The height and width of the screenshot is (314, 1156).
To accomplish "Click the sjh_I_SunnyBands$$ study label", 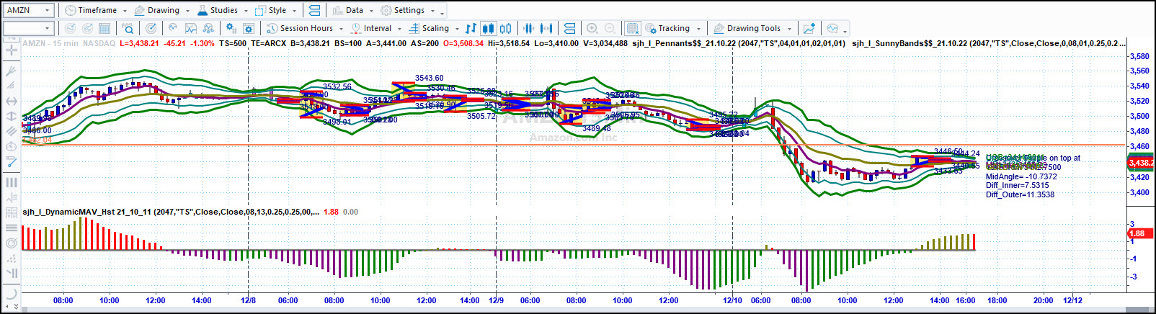I will pyautogui.click(x=988, y=43).
